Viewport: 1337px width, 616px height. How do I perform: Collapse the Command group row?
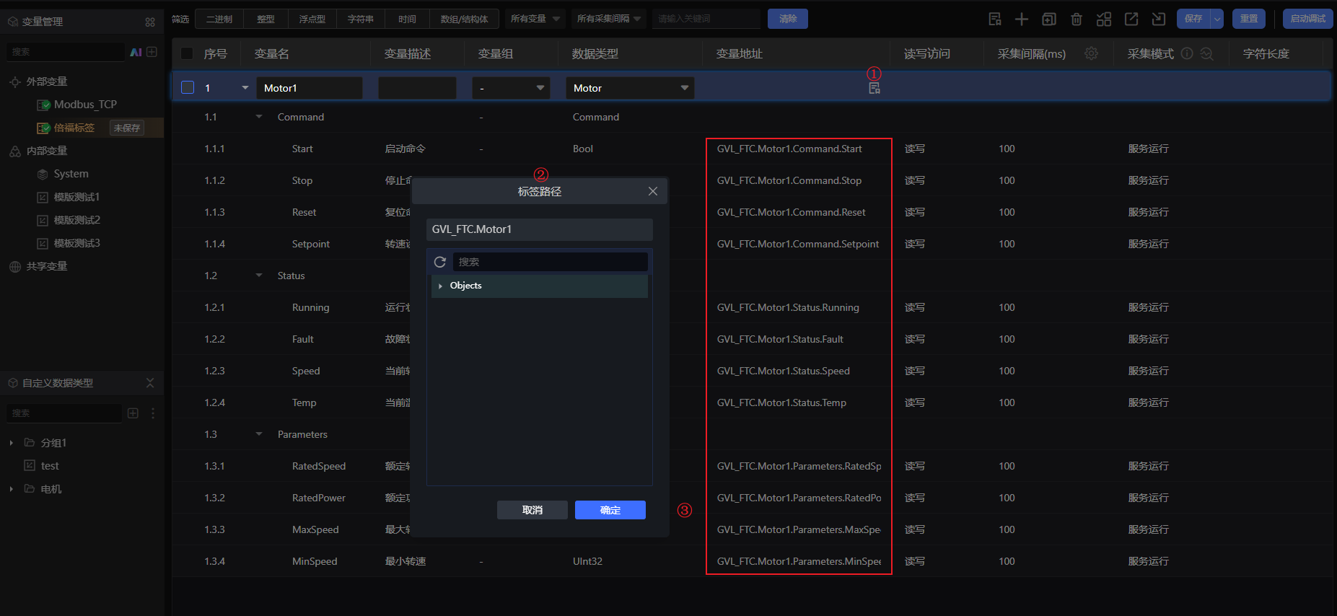pyautogui.click(x=259, y=117)
